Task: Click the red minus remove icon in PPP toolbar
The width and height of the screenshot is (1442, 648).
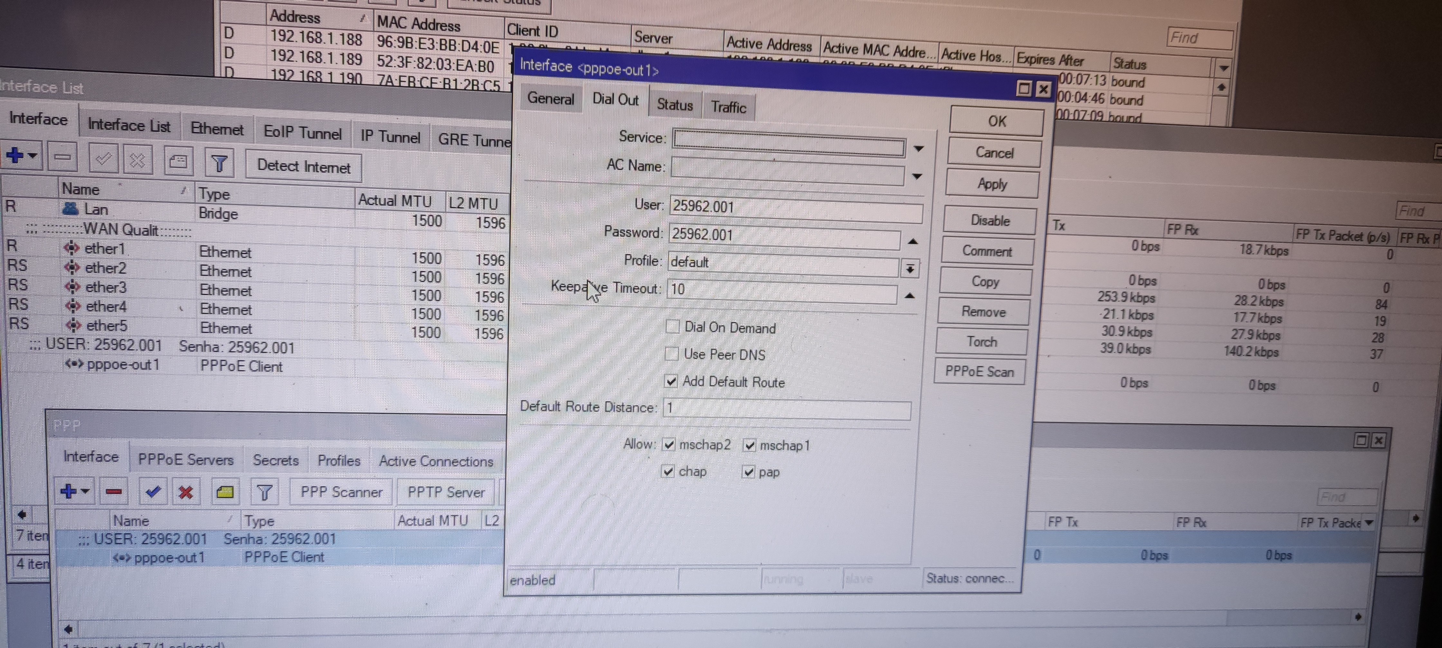Action: tap(114, 491)
